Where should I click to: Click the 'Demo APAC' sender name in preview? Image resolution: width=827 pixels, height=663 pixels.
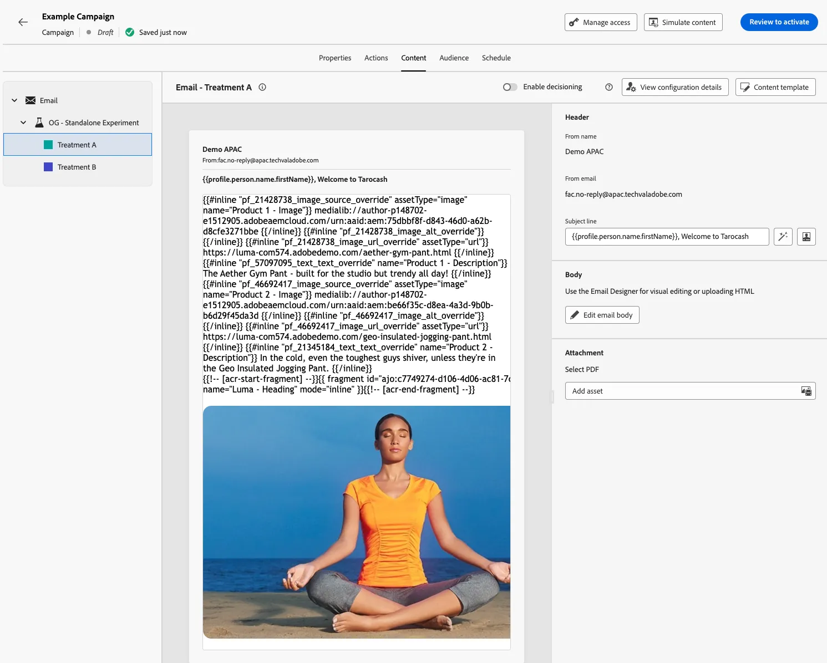[222, 149]
